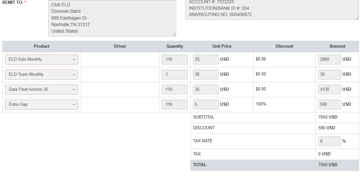Select the unit price field showing 30

(206, 74)
